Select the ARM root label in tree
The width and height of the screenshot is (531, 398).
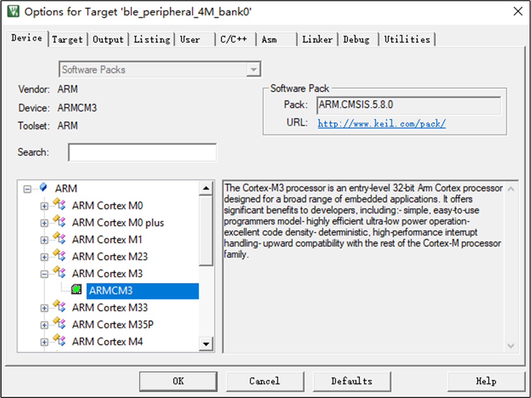click(x=66, y=189)
